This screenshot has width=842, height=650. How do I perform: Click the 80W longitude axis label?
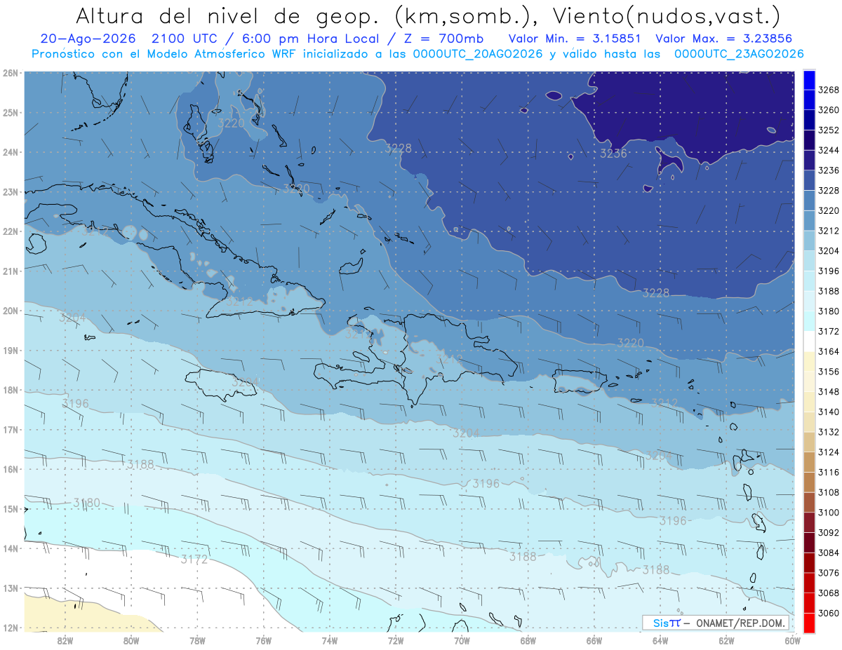pyautogui.click(x=131, y=639)
